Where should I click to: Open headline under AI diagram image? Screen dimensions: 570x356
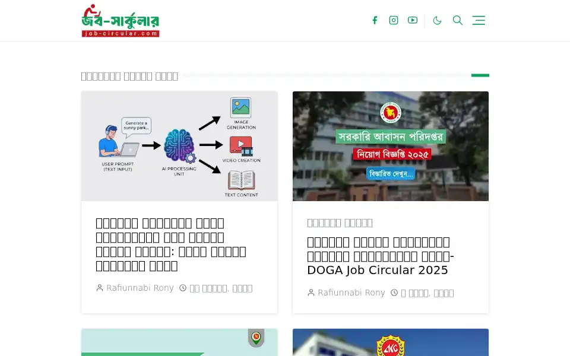pyautogui.click(x=171, y=244)
